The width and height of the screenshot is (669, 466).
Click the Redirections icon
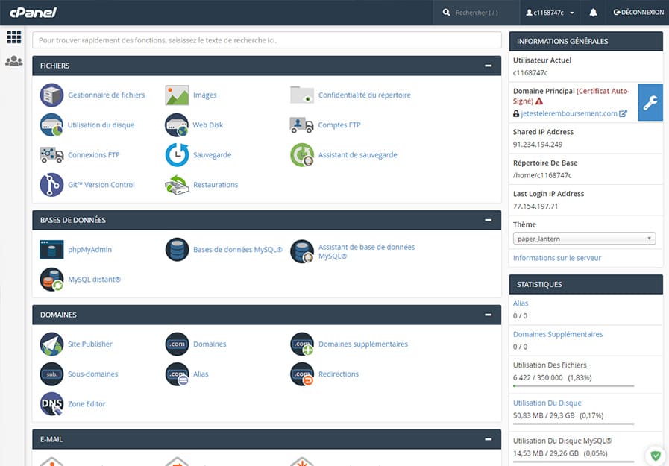pos(302,374)
